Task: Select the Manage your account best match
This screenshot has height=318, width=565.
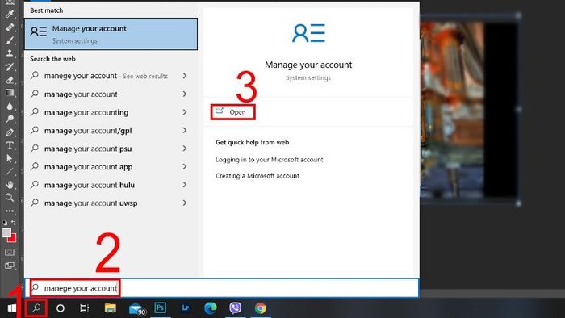Action: pyautogui.click(x=111, y=34)
